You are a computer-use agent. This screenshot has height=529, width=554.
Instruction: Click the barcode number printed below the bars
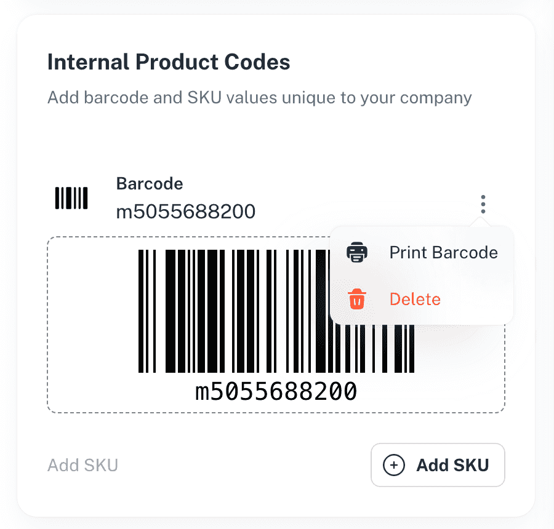[277, 390]
